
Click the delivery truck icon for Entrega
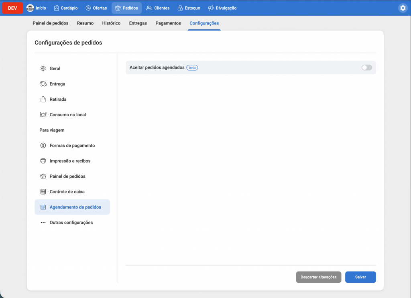pyautogui.click(x=43, y=84)
